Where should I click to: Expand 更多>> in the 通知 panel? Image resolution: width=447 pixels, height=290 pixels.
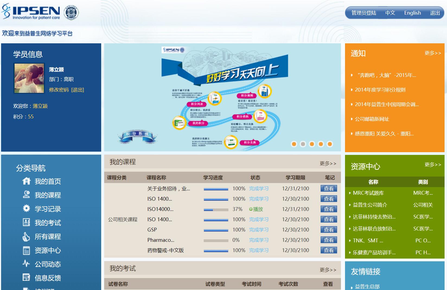click(433, 53)
